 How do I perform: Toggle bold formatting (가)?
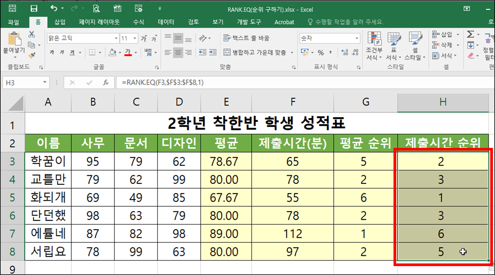pyautogui.click(x=51, y=52)
